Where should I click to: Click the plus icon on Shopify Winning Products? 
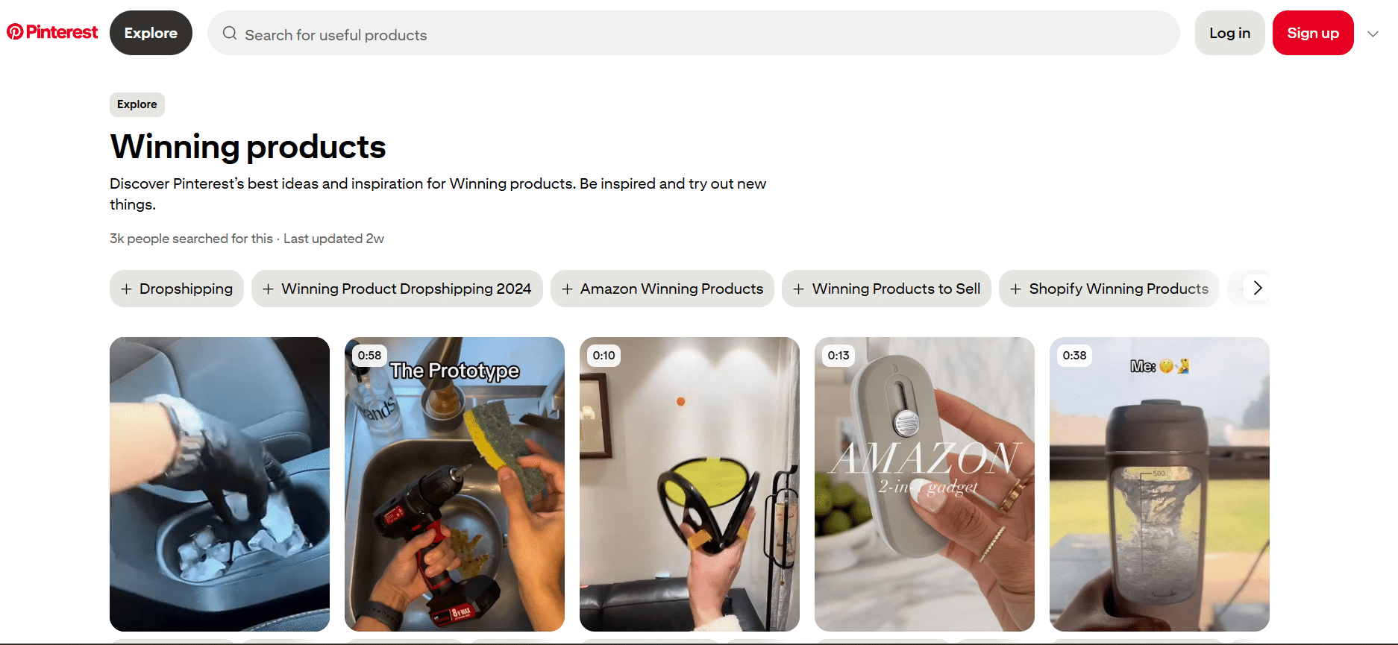point(1015,289)
